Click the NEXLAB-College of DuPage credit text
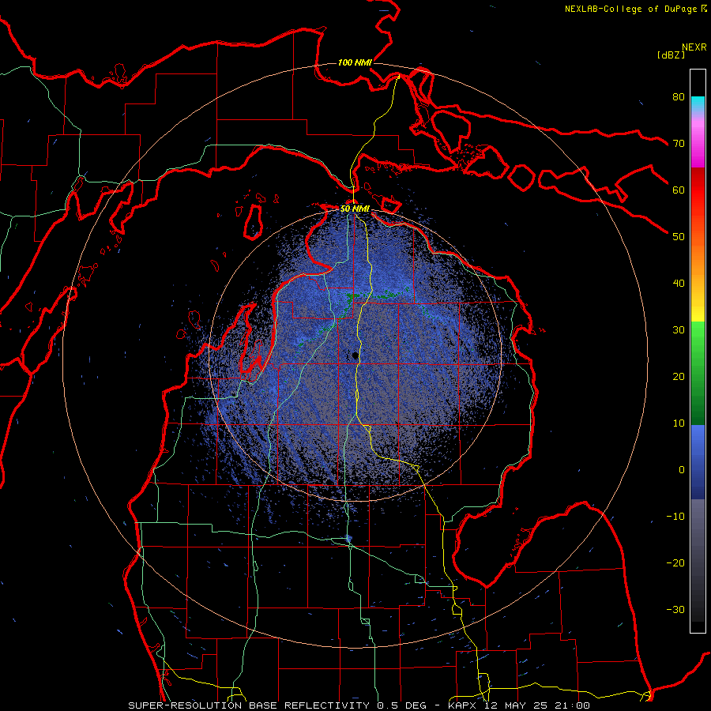Image resolution: width=711 pixels, height=711 pixels. (x=630, y=9)
